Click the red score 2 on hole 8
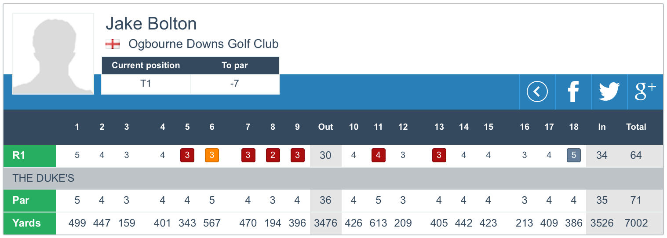 (x=273, y=156)
